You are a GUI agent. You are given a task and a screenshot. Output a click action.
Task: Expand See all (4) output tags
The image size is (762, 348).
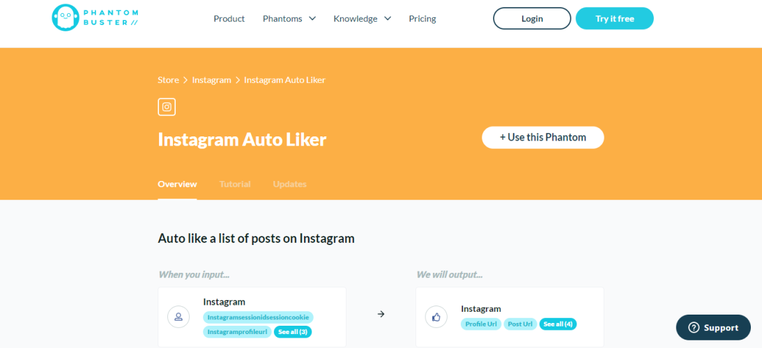(558, 324)
